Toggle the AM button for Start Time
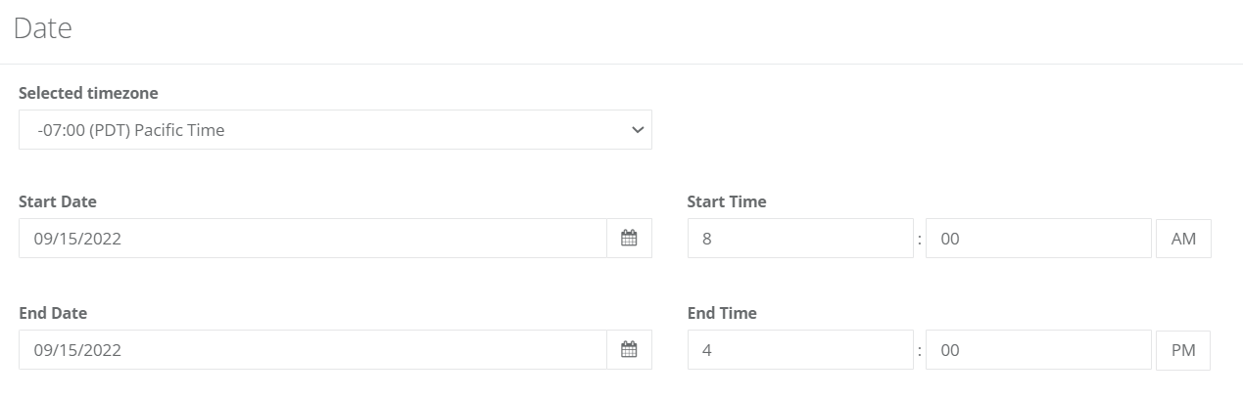Viewport: 1243px width, 399px height. click(x=1183, y=238)
